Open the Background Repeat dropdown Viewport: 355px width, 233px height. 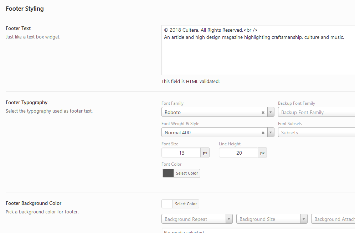(229, 219)
